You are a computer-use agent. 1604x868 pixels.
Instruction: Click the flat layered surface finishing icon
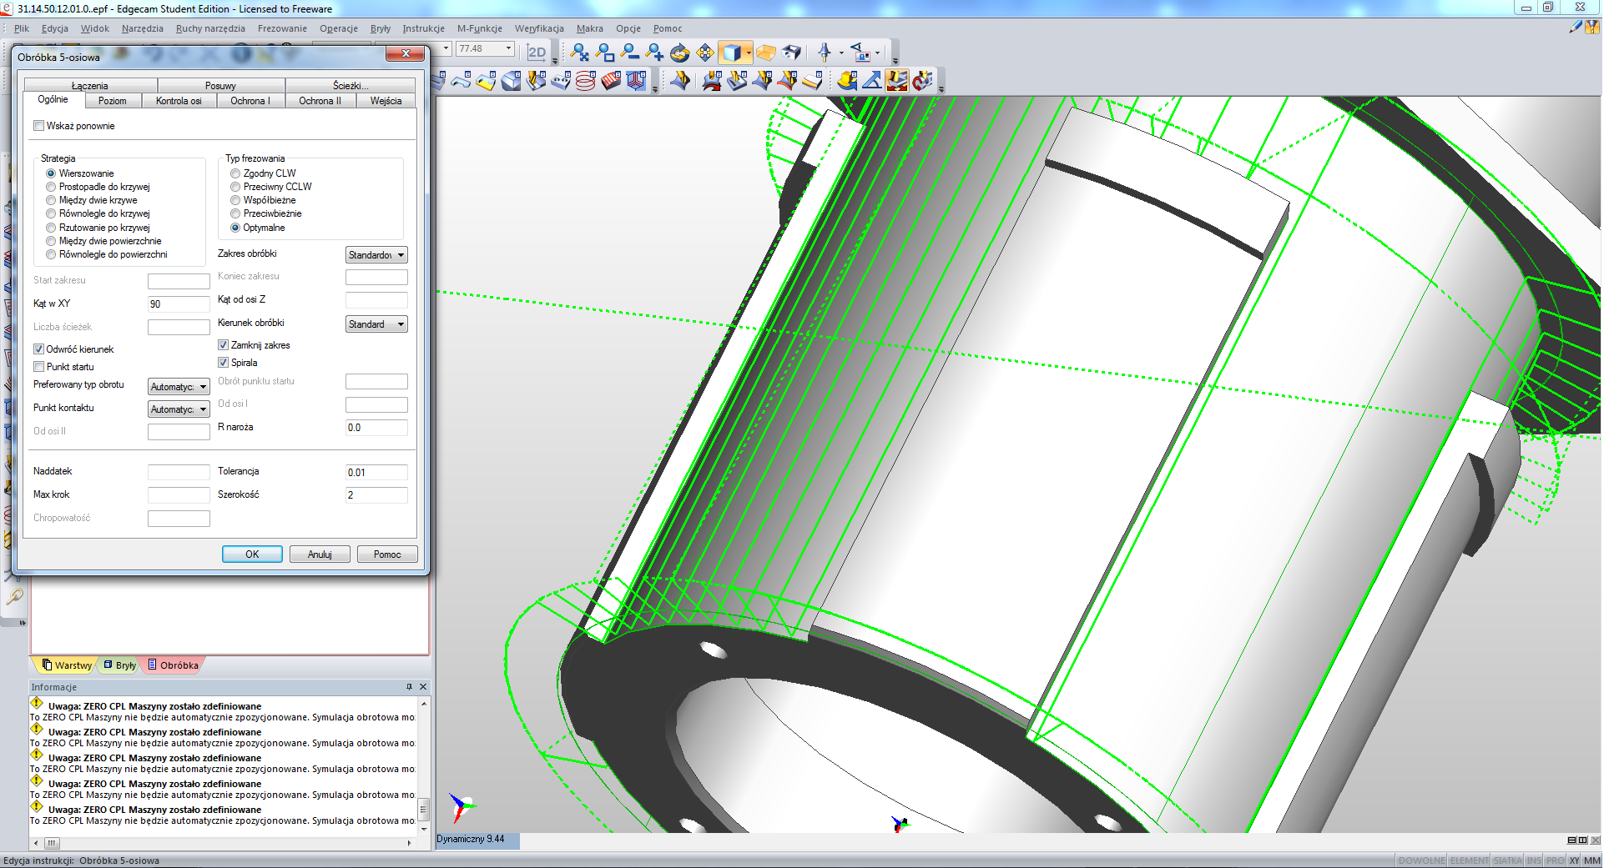pyautogui.click(x=812, y=81)
